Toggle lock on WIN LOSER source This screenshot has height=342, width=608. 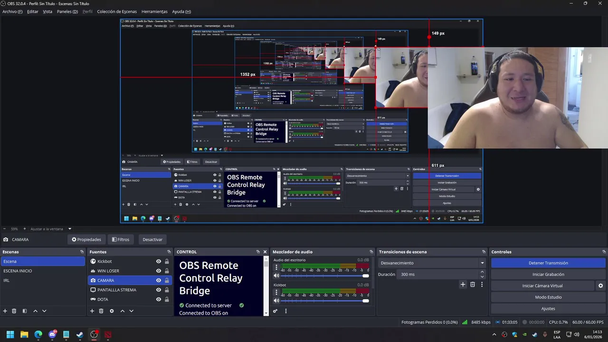167,271
